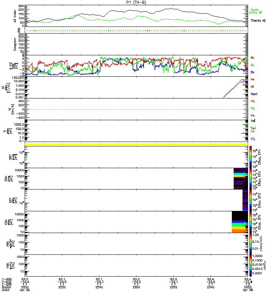Select the blue Ti perpendicular legend label
Viewport: 276px width, 295px height.
pyautogui.click(x=253, y=139)
